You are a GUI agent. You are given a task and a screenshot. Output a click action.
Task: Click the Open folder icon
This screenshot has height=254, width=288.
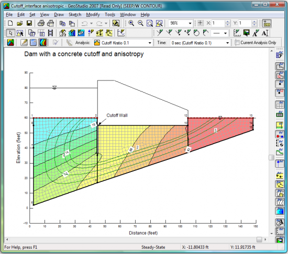click(20, 23)
